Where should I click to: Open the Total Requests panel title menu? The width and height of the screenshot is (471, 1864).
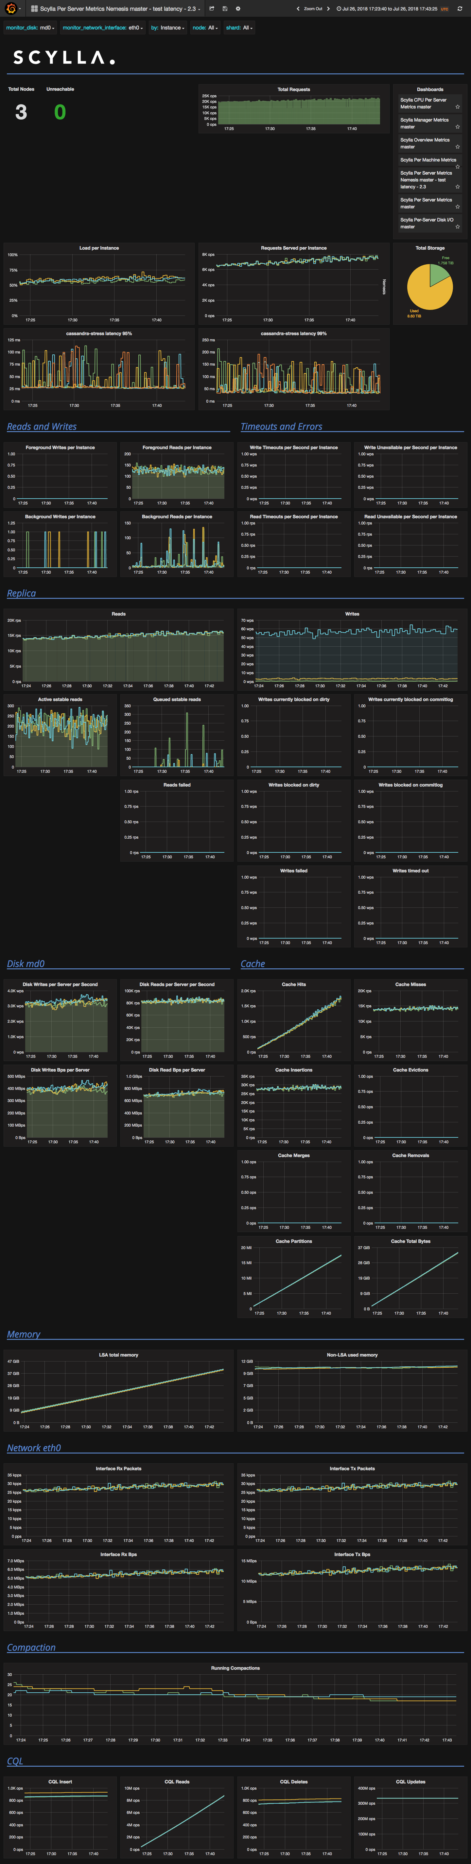(293, 90)
